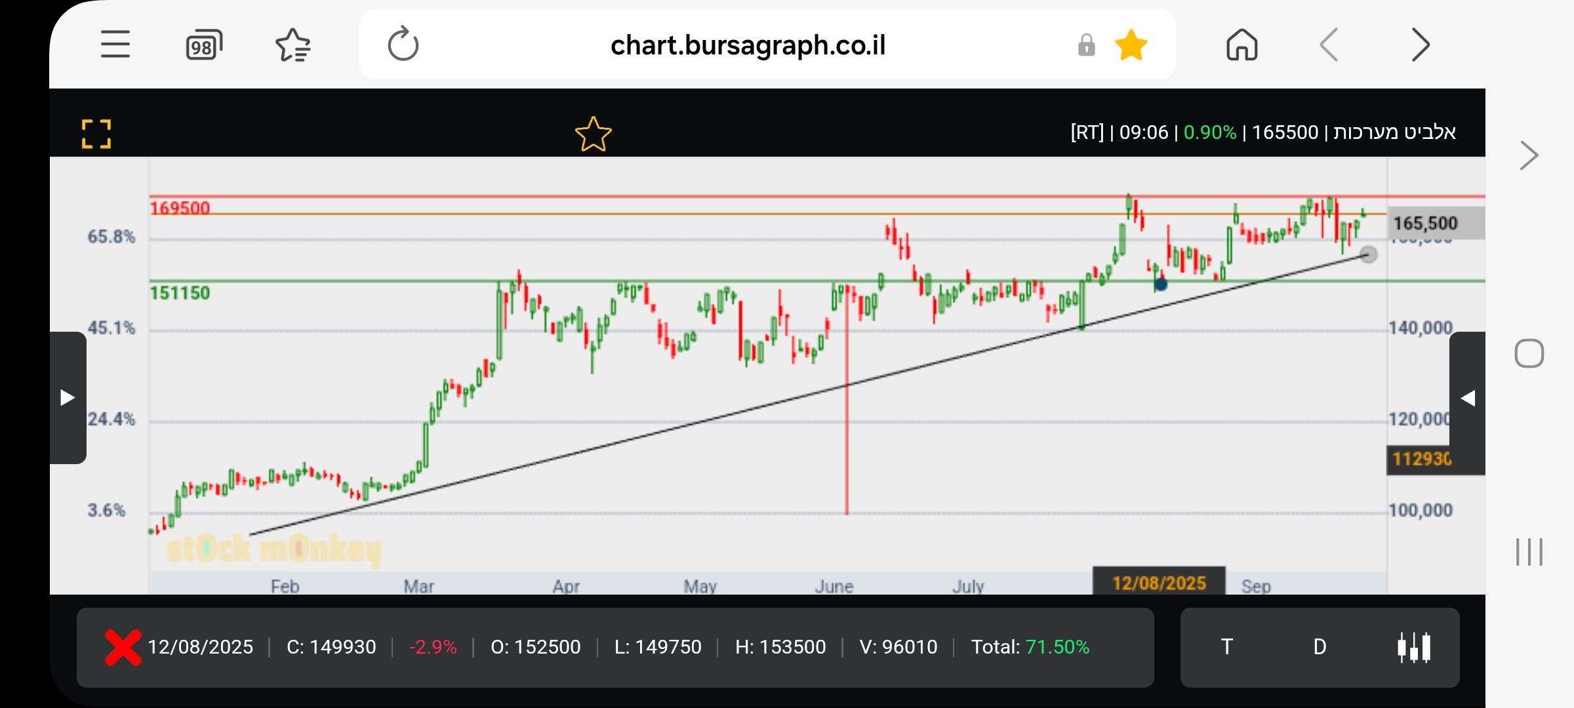Tap the padlock site security icon
The height and width of the screenshot is (708, 1574).
(x=1086, y=45)
